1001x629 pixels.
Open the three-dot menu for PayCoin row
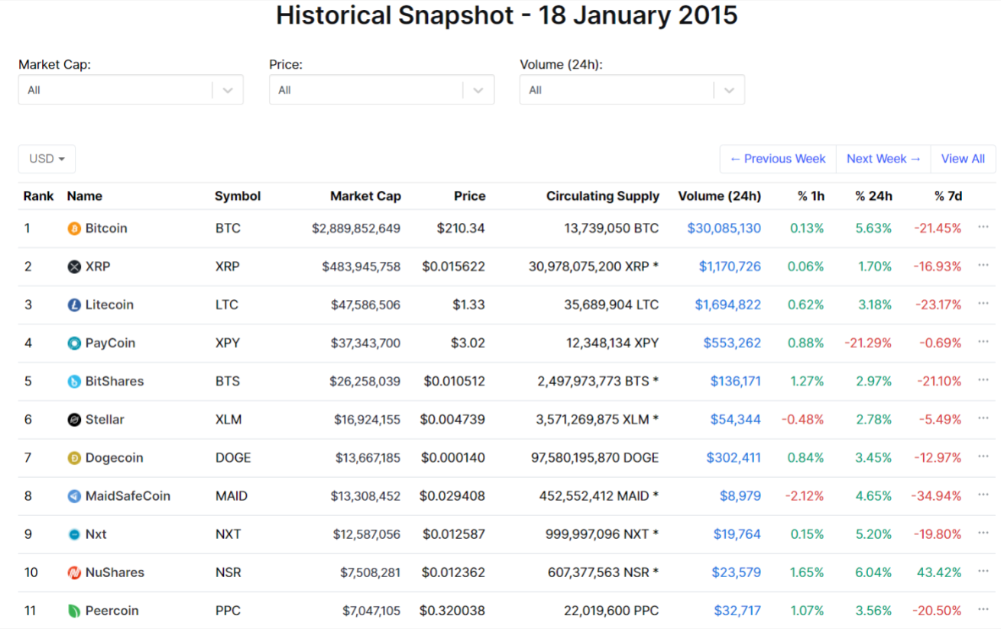pyautogui.click(x=983, y=341)
